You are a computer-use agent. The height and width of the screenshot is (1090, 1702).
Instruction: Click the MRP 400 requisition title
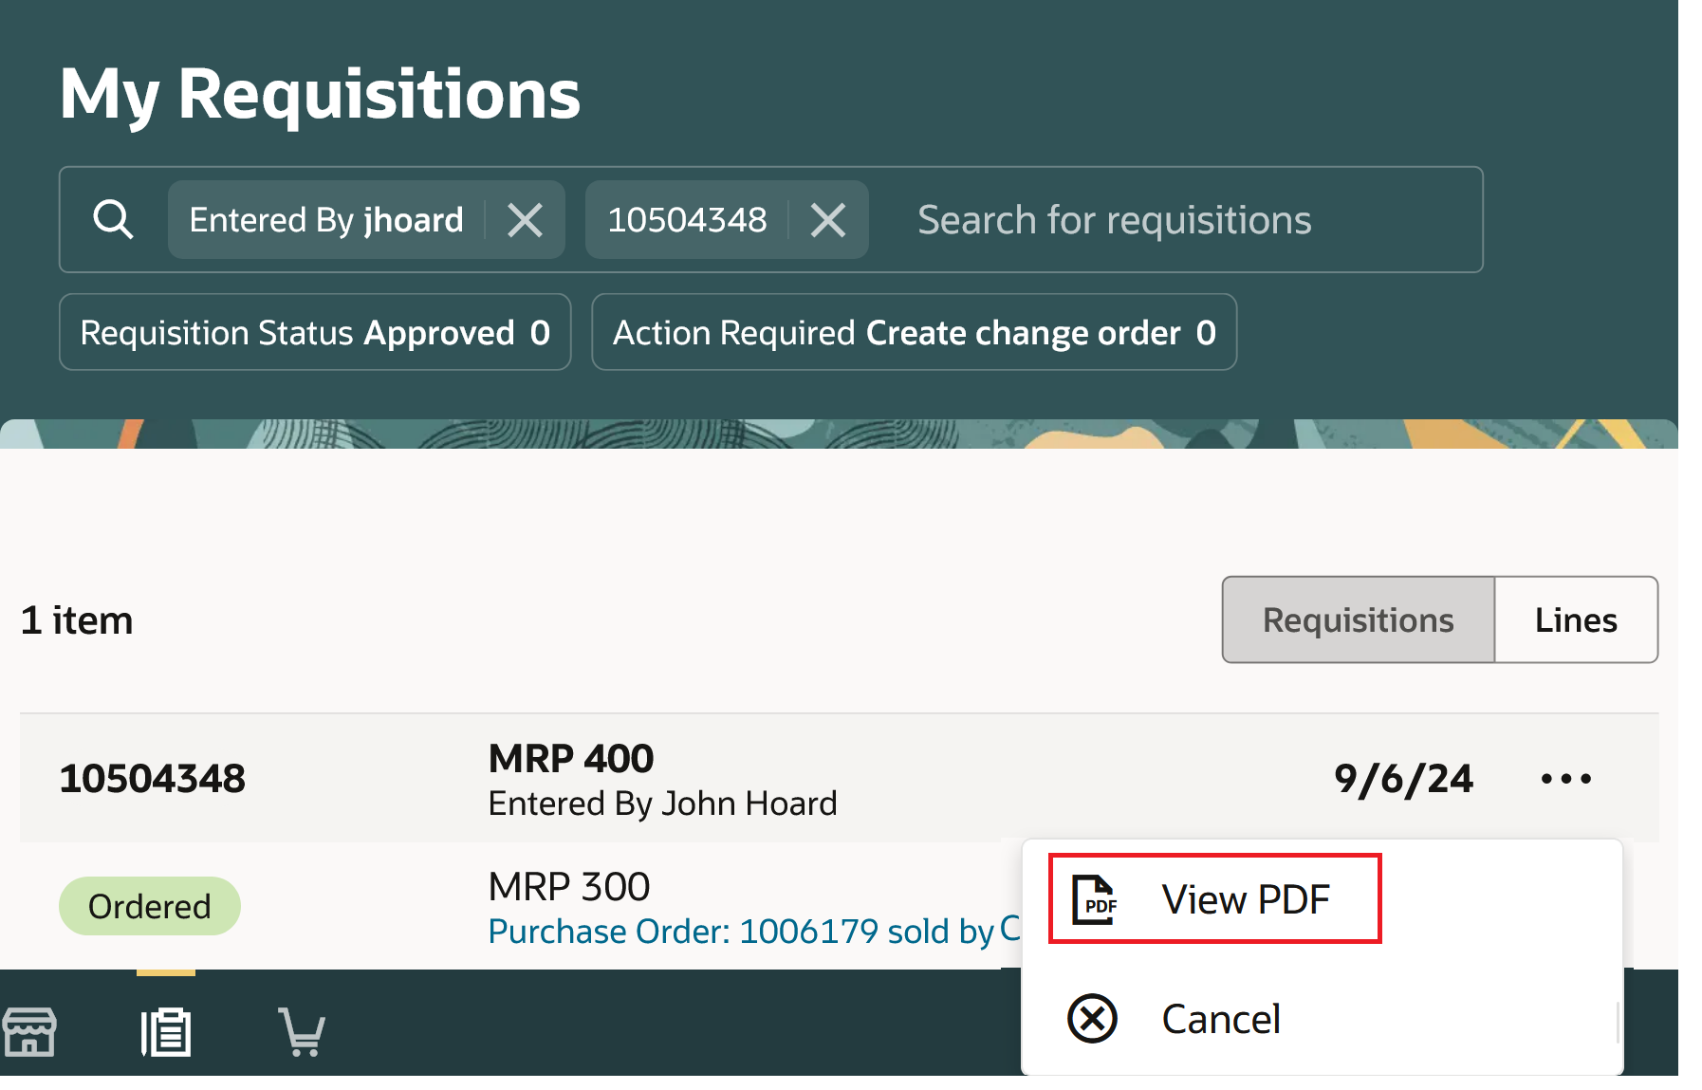tap(571, 758)
